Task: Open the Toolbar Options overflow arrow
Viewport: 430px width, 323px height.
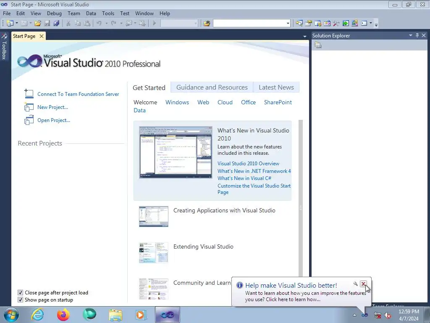Action: click(376, 24)
